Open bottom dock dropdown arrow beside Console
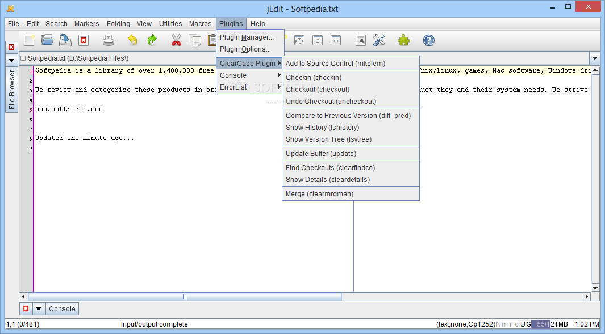This screenshot has width=605, height=334. tap(39, 308)
